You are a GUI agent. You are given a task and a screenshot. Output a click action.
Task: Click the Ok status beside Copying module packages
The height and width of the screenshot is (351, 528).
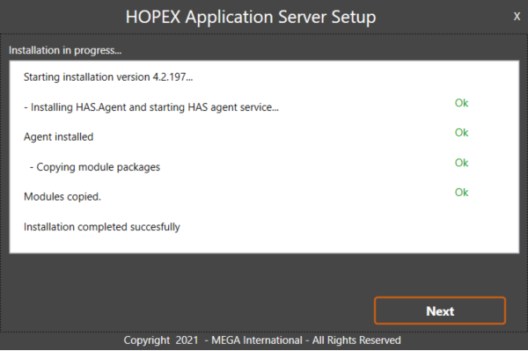pos(461,163)
